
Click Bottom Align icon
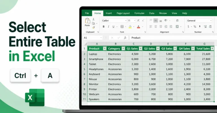(x=160, y=21)
